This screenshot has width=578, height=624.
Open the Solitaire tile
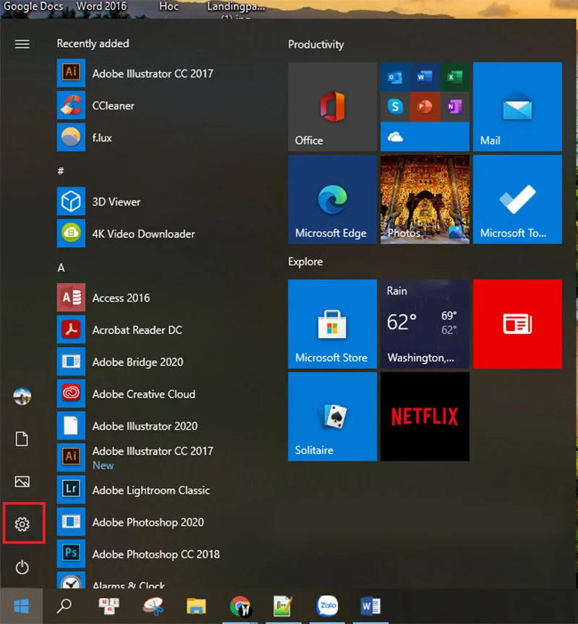332,416
